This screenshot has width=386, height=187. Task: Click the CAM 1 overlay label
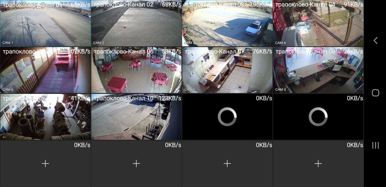(8, 43)
